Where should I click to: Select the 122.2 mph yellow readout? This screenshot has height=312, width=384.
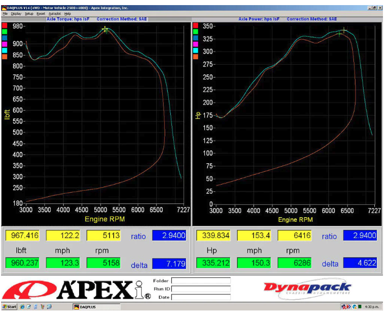(x=63, y=236)
